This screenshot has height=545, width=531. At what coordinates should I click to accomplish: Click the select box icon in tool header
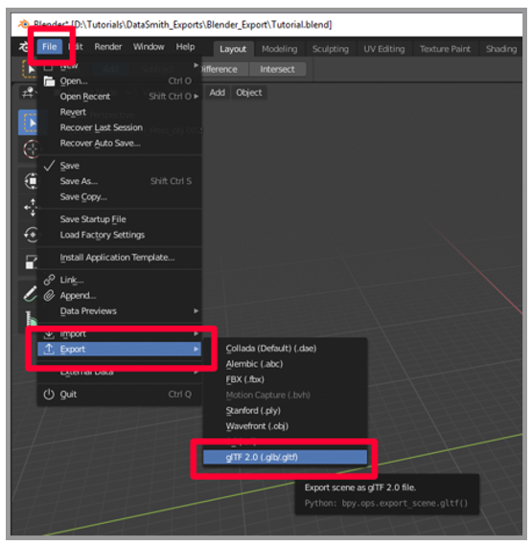coord(30,69)
